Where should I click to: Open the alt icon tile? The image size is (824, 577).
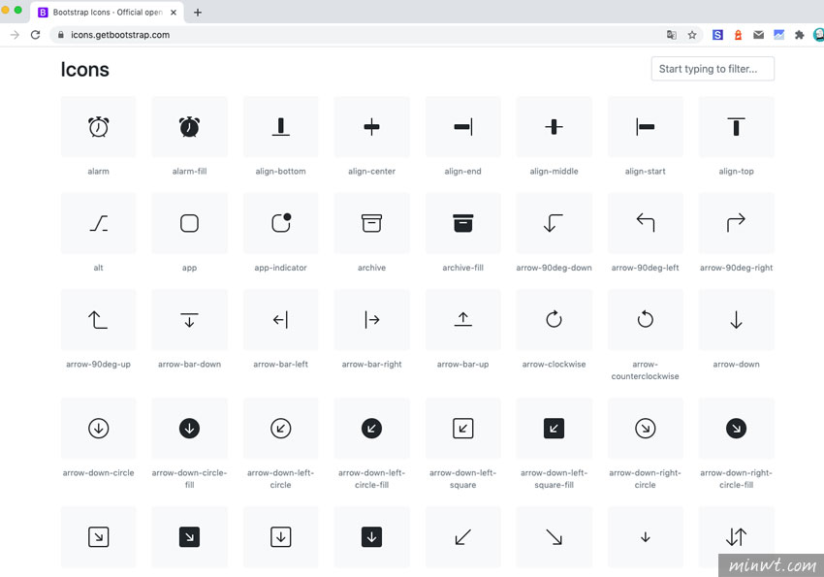coord(98,223)
